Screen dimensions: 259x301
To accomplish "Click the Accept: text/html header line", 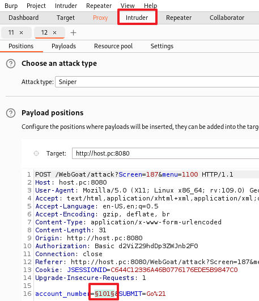I will pyautogui.click(x=147, y=198).
